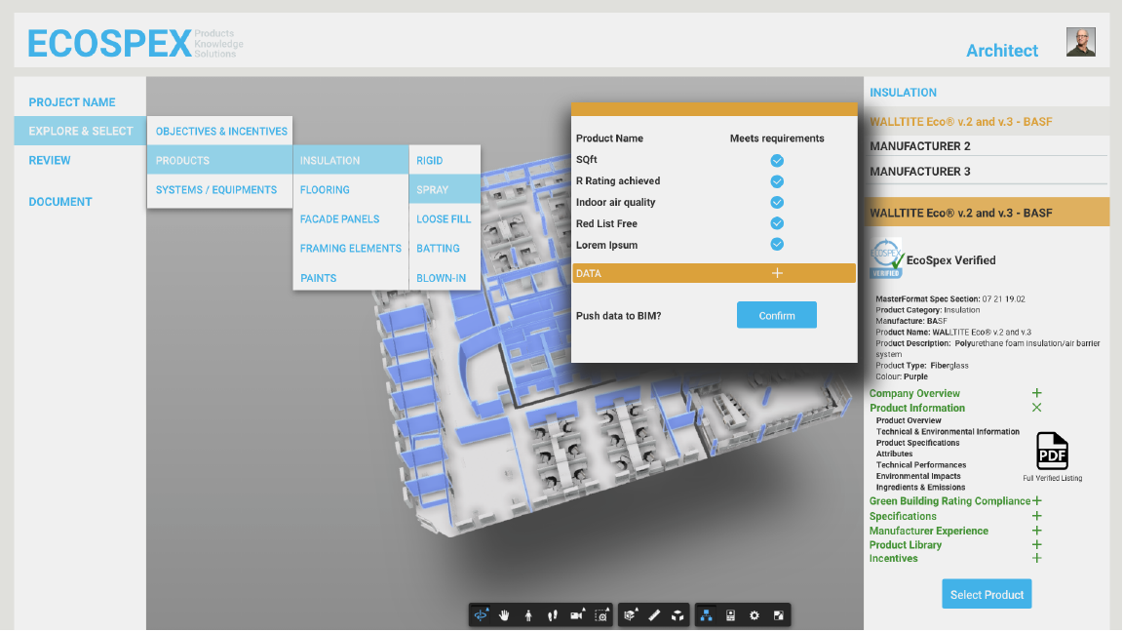1123x632 pixels.
Task: Open the Properties panel icon
Action: click(730, 614)
